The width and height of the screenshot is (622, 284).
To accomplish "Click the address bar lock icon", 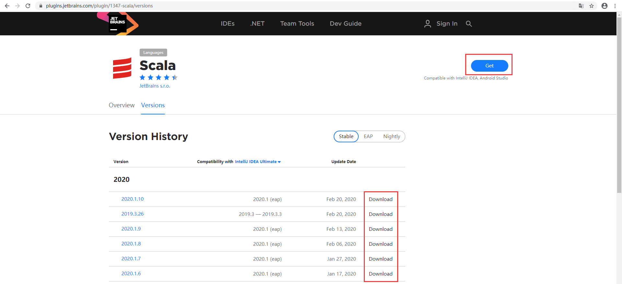I will click(x=41, y=6).
